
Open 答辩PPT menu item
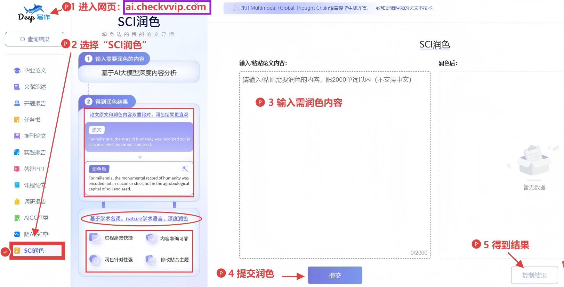34,169
